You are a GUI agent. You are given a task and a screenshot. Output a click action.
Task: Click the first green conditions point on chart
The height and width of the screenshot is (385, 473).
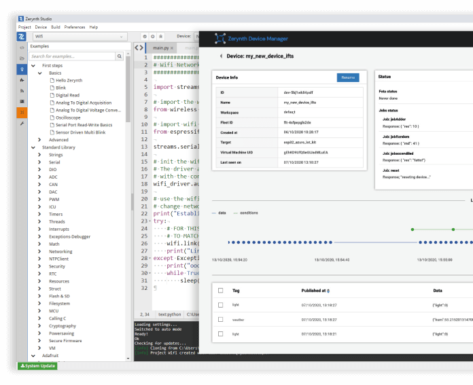tap(413, 230)
